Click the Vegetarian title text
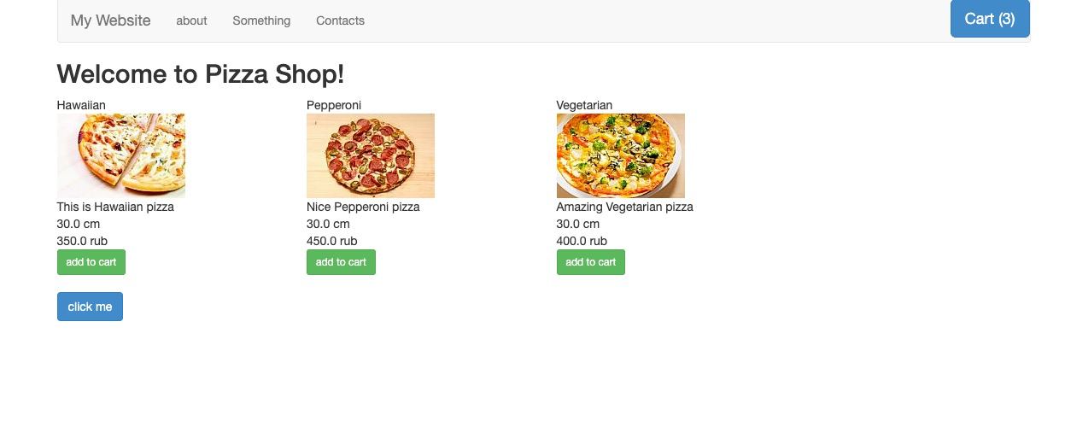 tap(584, 105)
